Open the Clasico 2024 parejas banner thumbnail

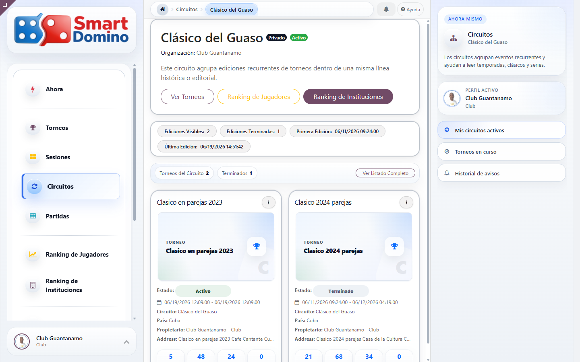tap(354, 247)
